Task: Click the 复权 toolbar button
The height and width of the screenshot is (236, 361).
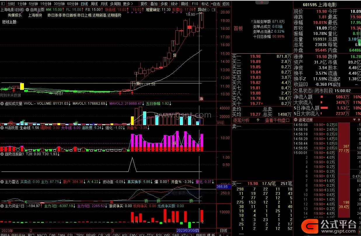Action: point(144,4)
